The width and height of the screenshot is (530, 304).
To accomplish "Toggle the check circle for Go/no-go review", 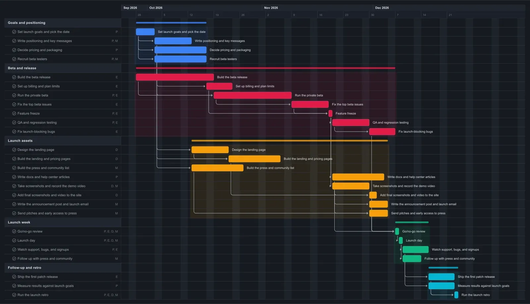I will coord(14,231).
